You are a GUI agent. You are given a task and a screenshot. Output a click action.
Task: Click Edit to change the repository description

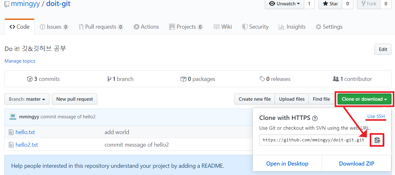click(x=383, y=49)
